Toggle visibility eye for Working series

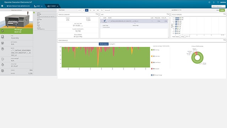pos(154,50)
